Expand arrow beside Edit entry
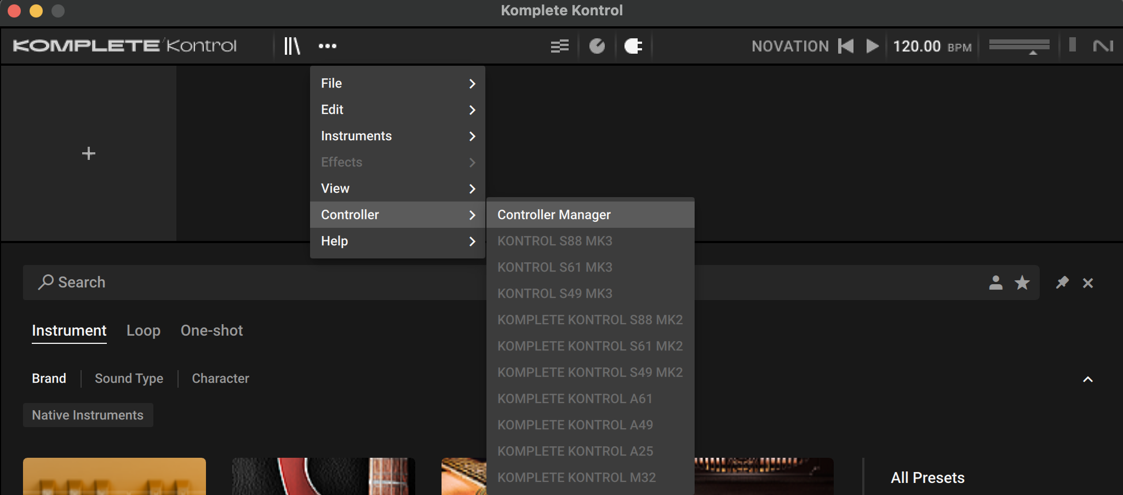The image size is (1123, 495). (x=472, y=110)
